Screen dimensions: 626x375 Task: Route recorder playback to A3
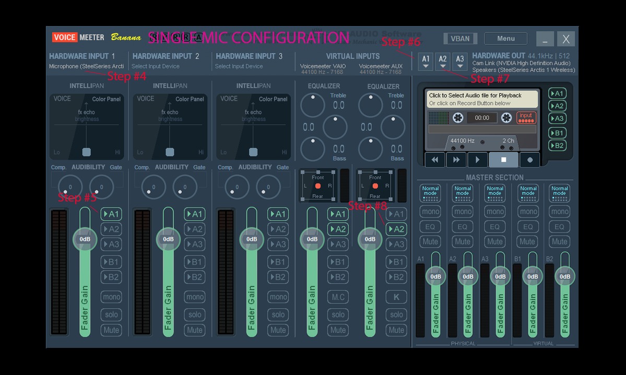(x=557, y=118)
